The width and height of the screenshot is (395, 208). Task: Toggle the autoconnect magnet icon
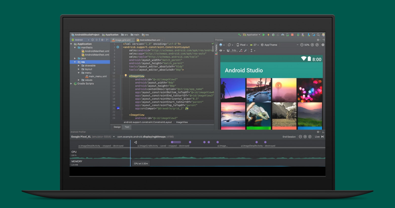point(228,50)
